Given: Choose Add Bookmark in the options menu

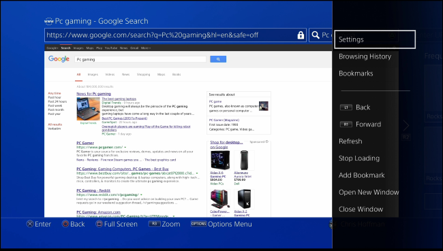Looking at the screenshot, I should pos(362,175).
